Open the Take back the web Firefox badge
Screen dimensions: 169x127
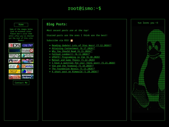click(15, 66)
